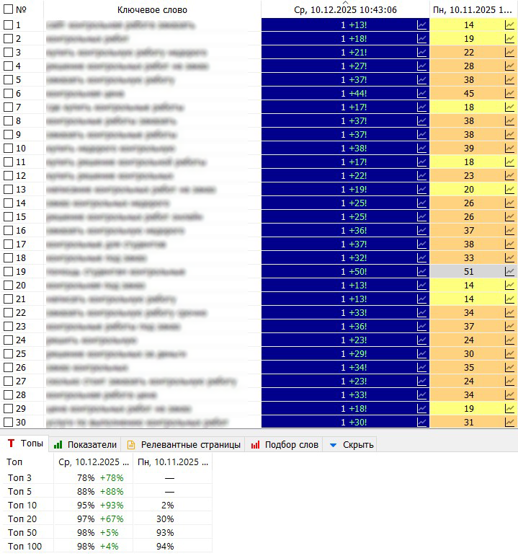
Task: Sort by the Ср, 10.12.2025 column header
Action: coord(345,10)
